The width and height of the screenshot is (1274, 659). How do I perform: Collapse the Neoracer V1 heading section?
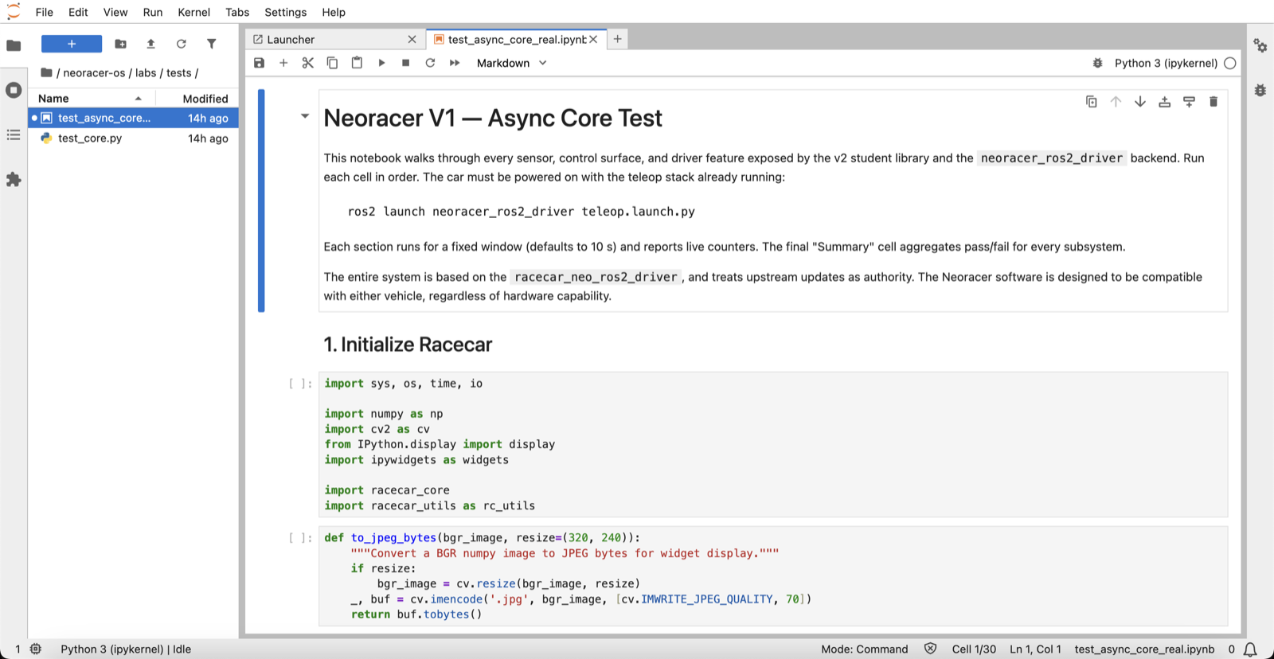coord(304,116)
